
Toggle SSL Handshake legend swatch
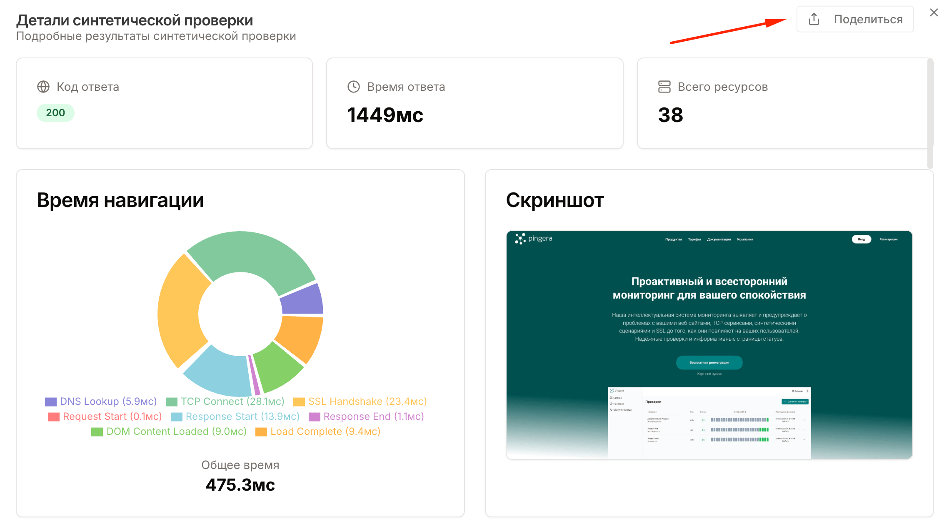coord(299,402)
